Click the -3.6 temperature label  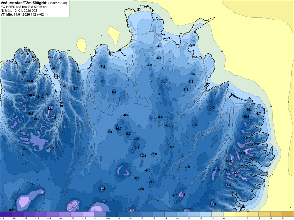tap(28, 51)
